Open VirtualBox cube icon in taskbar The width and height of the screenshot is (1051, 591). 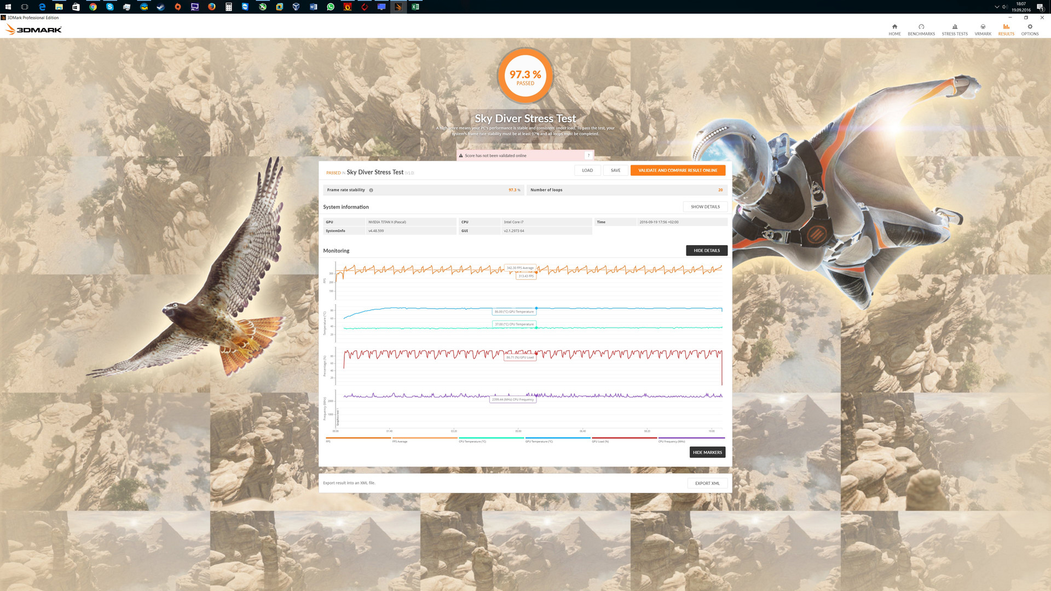296,7
